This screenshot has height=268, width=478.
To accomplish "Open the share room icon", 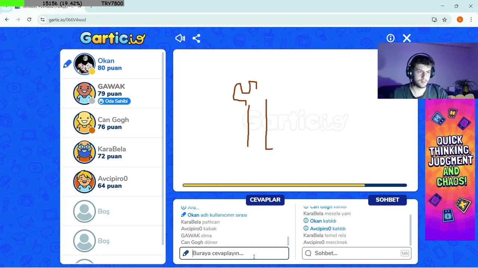I will [196, 38].
